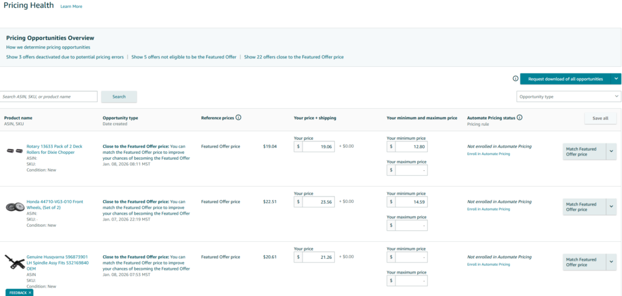The width and height of the screenshot is (622, 296).
Task: Show 3 offers deactivated due to pricing errors
Action: tap(65, 57)
